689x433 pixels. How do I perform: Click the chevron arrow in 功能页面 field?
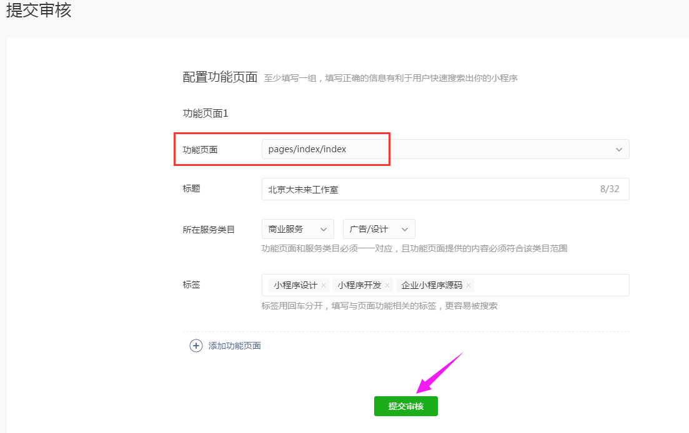click(619, 150)
